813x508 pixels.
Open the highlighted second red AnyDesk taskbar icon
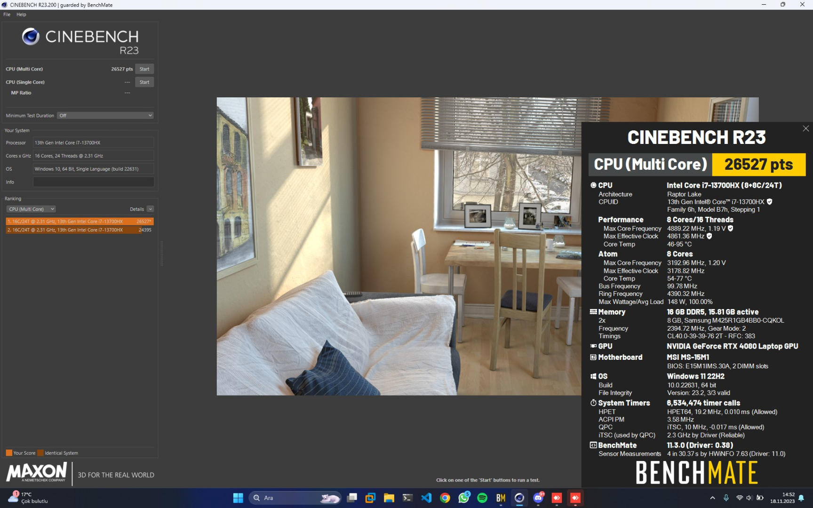point(575,498)
